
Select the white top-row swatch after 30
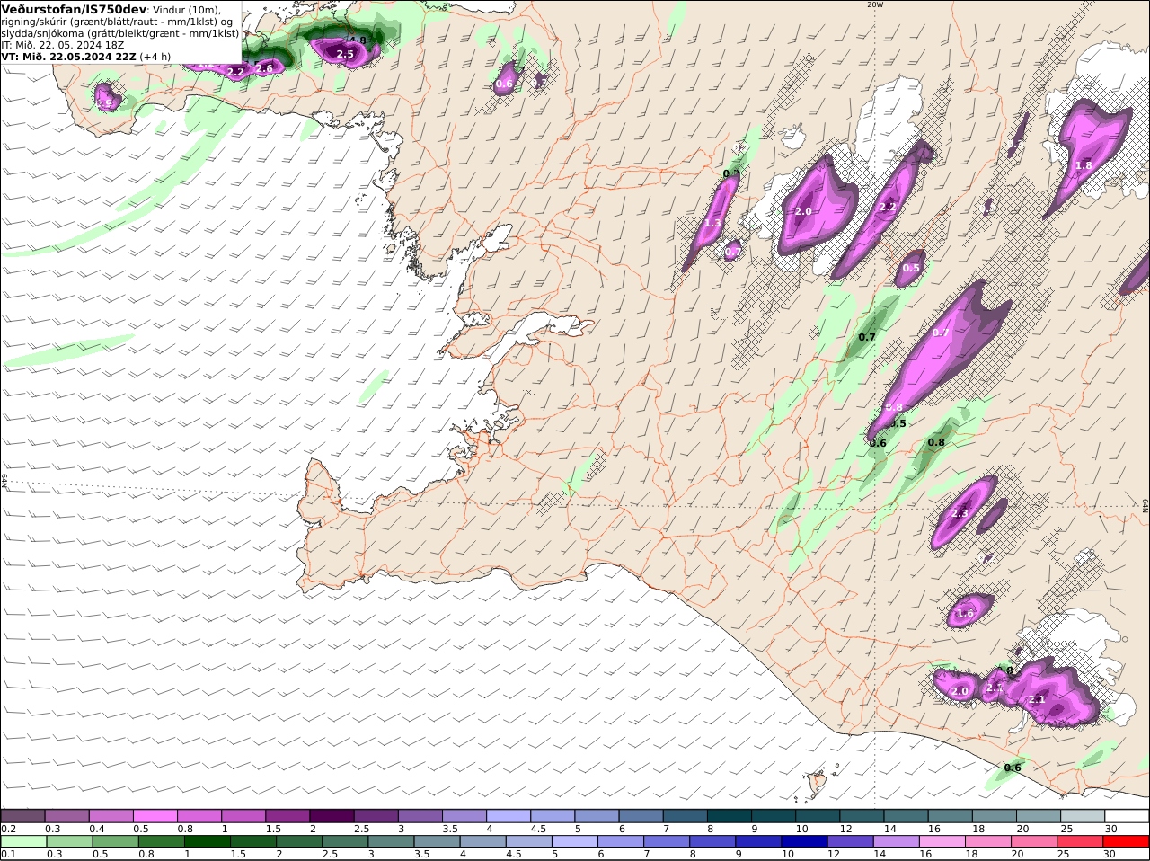[1127, 816]
